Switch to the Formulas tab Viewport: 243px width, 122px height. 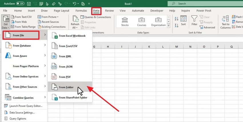pyautogui.click(x=81, y=11)
